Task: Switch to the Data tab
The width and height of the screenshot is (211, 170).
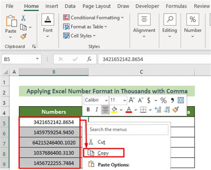Action: pyautogui.click(x=70, y=6)
